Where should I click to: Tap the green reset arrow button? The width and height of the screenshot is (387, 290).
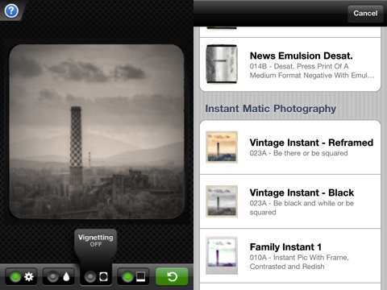(172, 276)
